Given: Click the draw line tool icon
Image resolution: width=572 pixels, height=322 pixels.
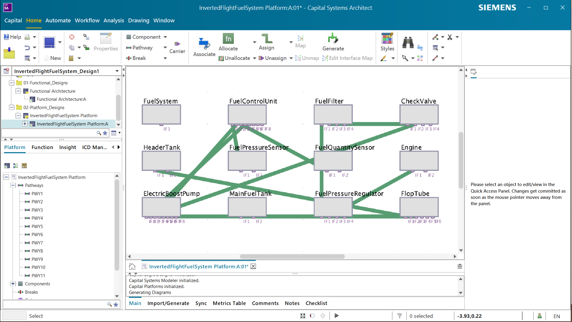Looking at the screenshot, I should tap(436, 58).
